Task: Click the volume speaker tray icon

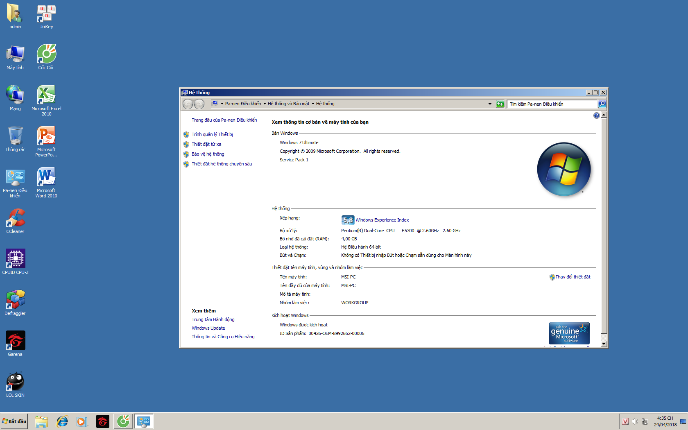Action: 635,421
